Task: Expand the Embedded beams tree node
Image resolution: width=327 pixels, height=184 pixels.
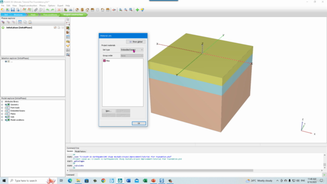Action: point(2,111)
